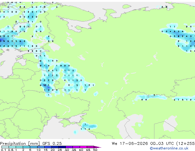Click the legend label '50'

coord(95,150)
